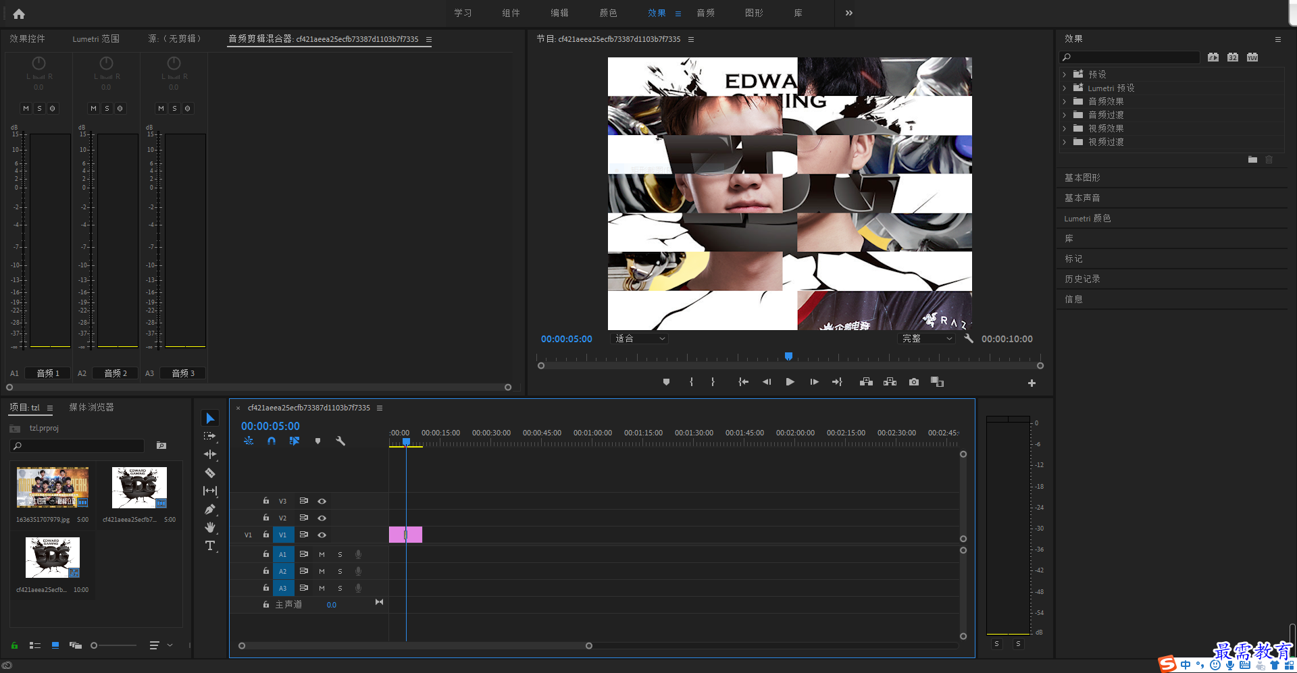Viewport: 1297px width, 673px height.
Task: Open the 学习 workspace
Action: [463, 13]
